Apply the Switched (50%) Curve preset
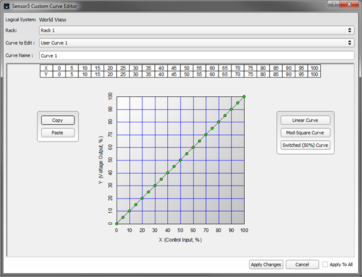The image size is (362, 277). pos(305,145)
